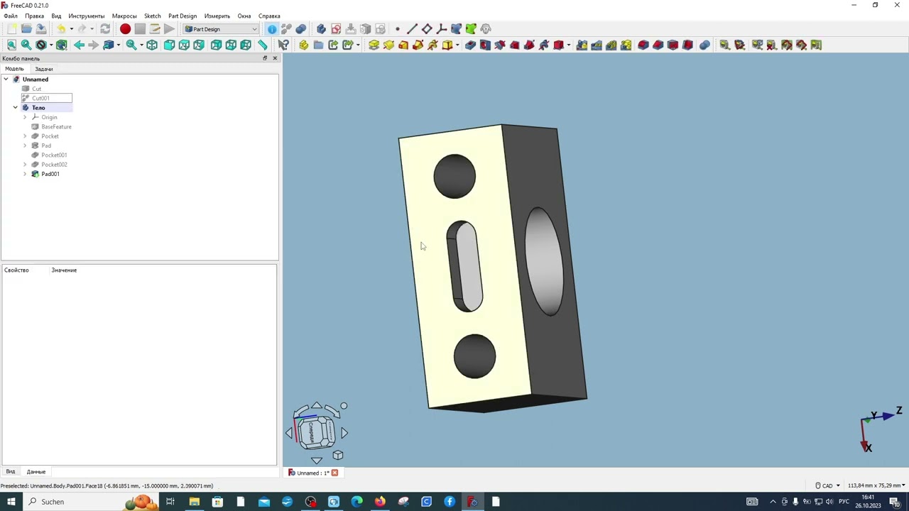Click the Hole tool icon
Viewport: 909px width, 511px height.
point(485,45)
